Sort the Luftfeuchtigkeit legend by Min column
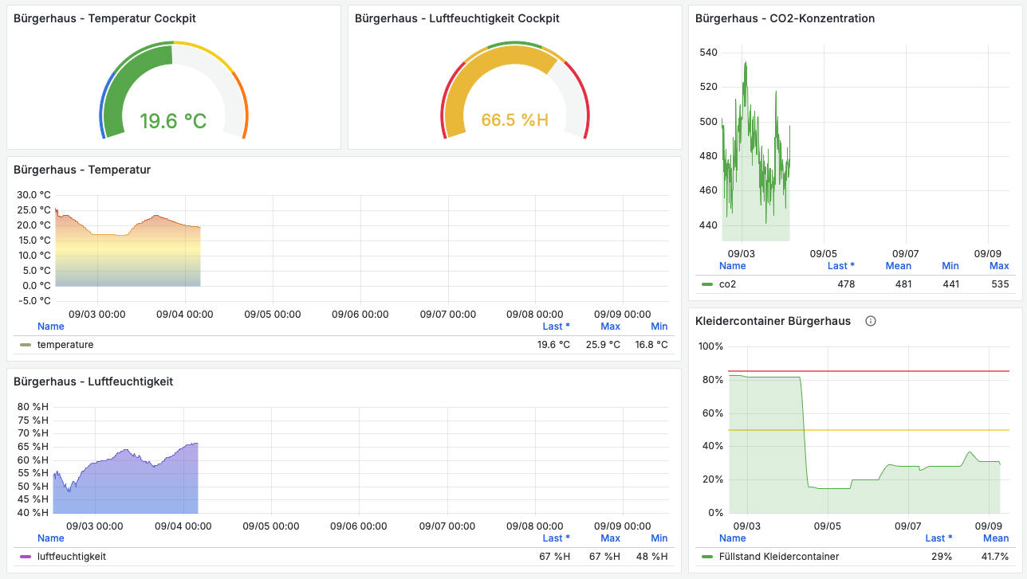This screenshot has width=1027, height=579. point(659,538)
